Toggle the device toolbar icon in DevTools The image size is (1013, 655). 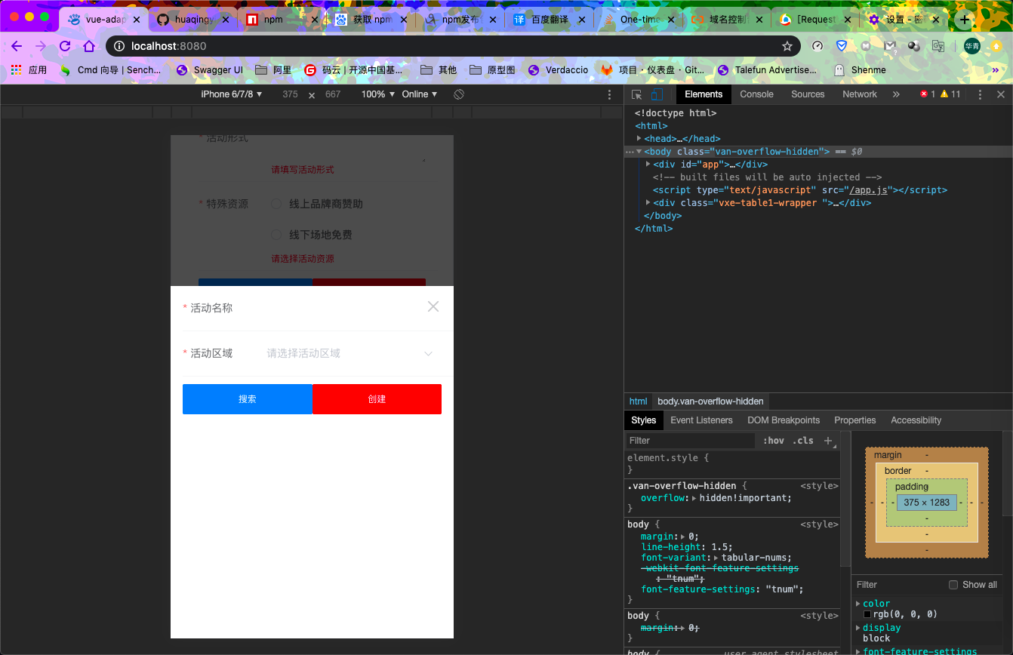click(657, 94)
